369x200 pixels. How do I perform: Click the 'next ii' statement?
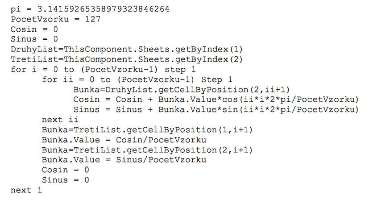(x=60, y=120)
